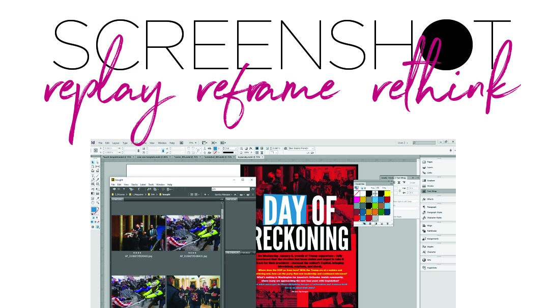The width and height of the screenshot is (549, 308).
Task: Toggle the Invert checkbox in Text Wrap
Action: click(x=408, y=182)
